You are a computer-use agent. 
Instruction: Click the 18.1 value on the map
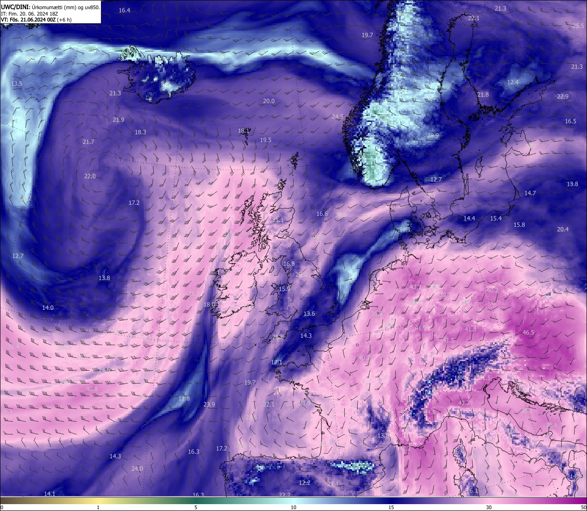tap(244, 131)
